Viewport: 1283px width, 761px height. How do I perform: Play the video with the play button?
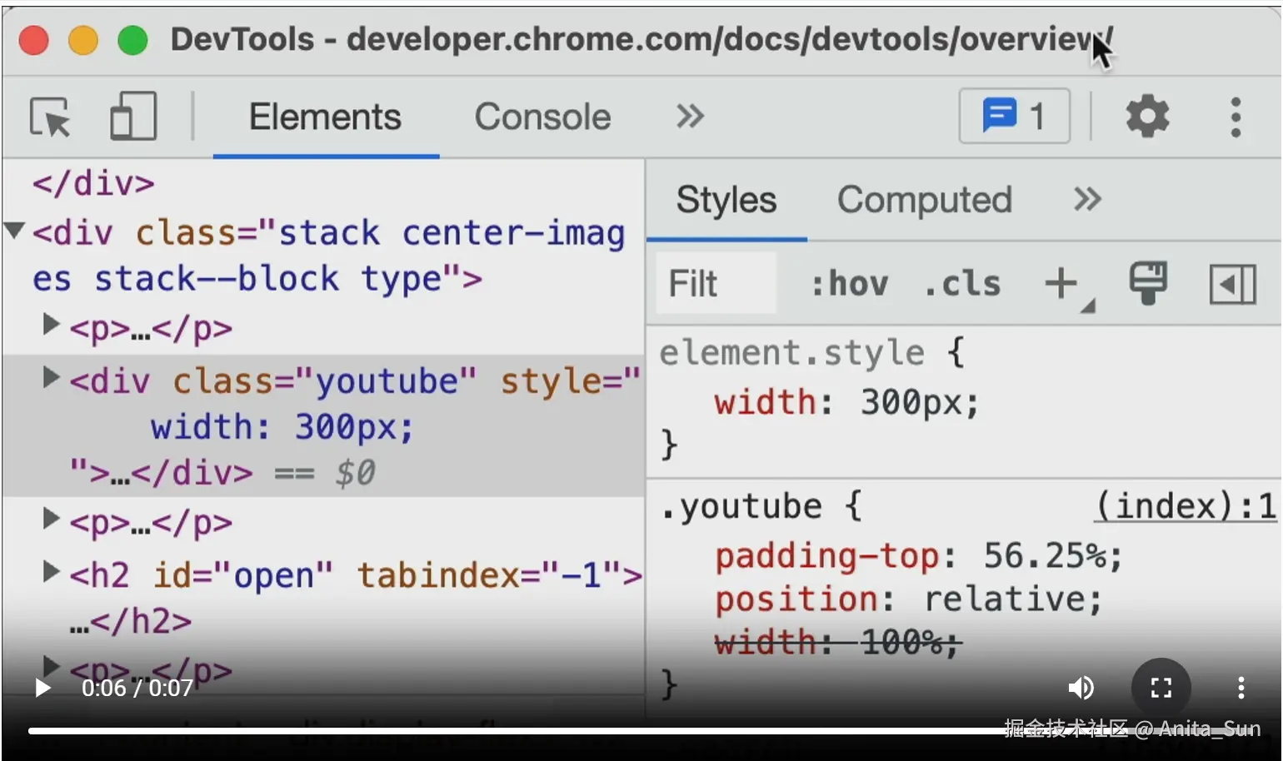pyautogui.click(x=42, y=688)
